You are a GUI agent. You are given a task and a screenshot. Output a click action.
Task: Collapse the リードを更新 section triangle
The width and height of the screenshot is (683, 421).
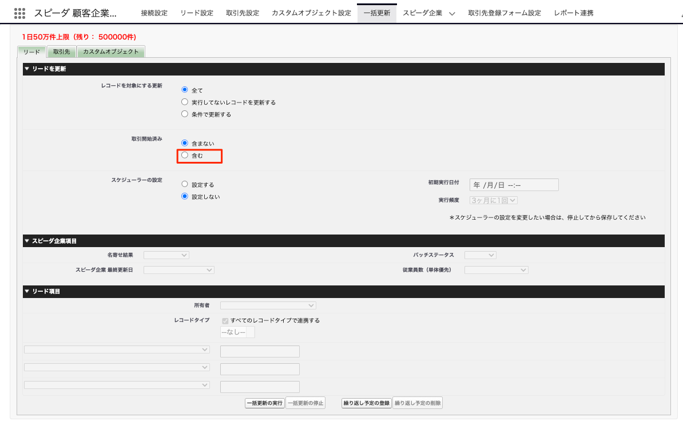(x=27, y=69)
